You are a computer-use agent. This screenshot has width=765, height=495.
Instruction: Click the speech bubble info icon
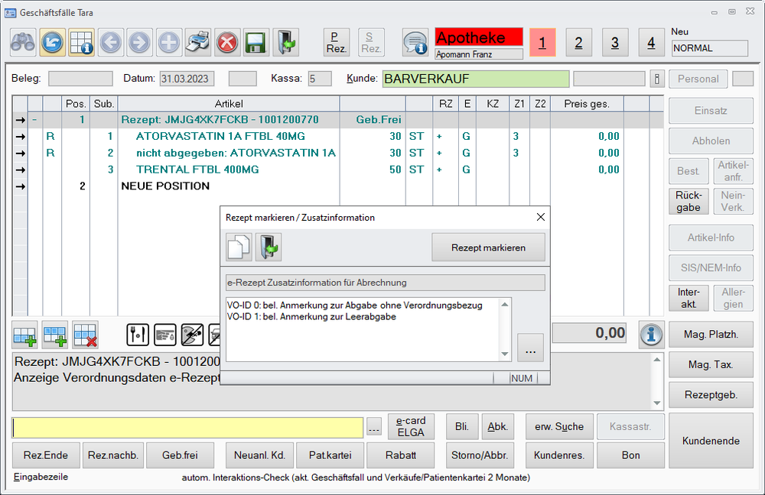coord(415,42)
